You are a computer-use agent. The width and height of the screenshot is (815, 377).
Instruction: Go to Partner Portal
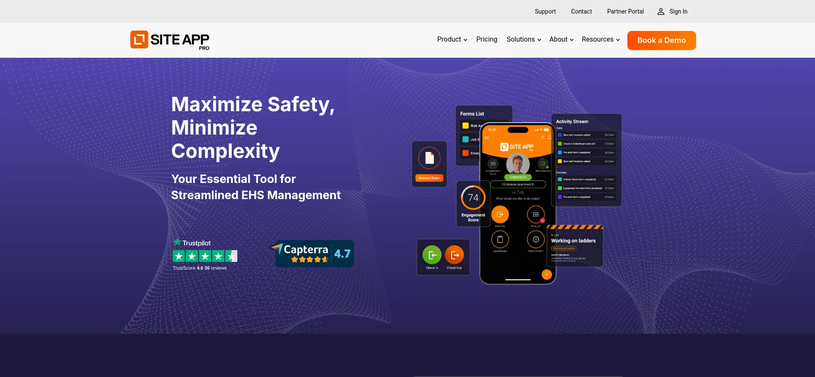tap(625, 11)
